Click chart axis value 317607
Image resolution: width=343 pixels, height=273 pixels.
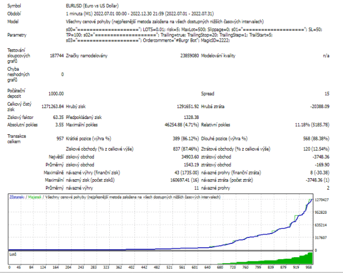[320, 237]
